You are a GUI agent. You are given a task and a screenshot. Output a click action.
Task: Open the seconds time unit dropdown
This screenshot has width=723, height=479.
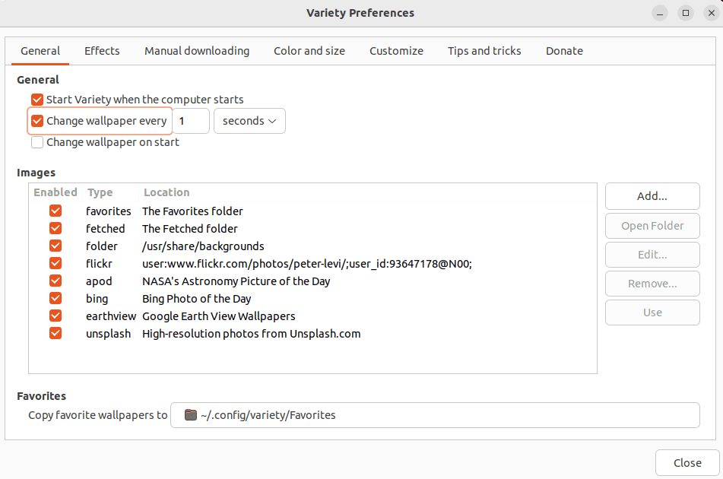coord(249,121)
